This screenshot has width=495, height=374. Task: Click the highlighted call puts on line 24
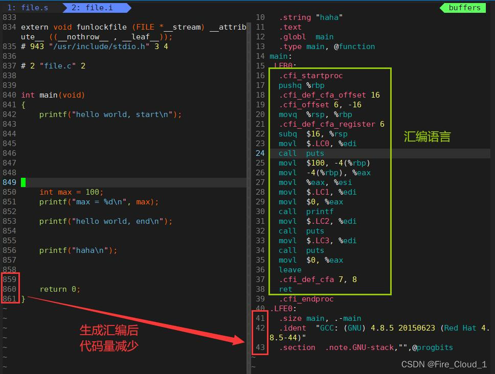coord(302,153)
